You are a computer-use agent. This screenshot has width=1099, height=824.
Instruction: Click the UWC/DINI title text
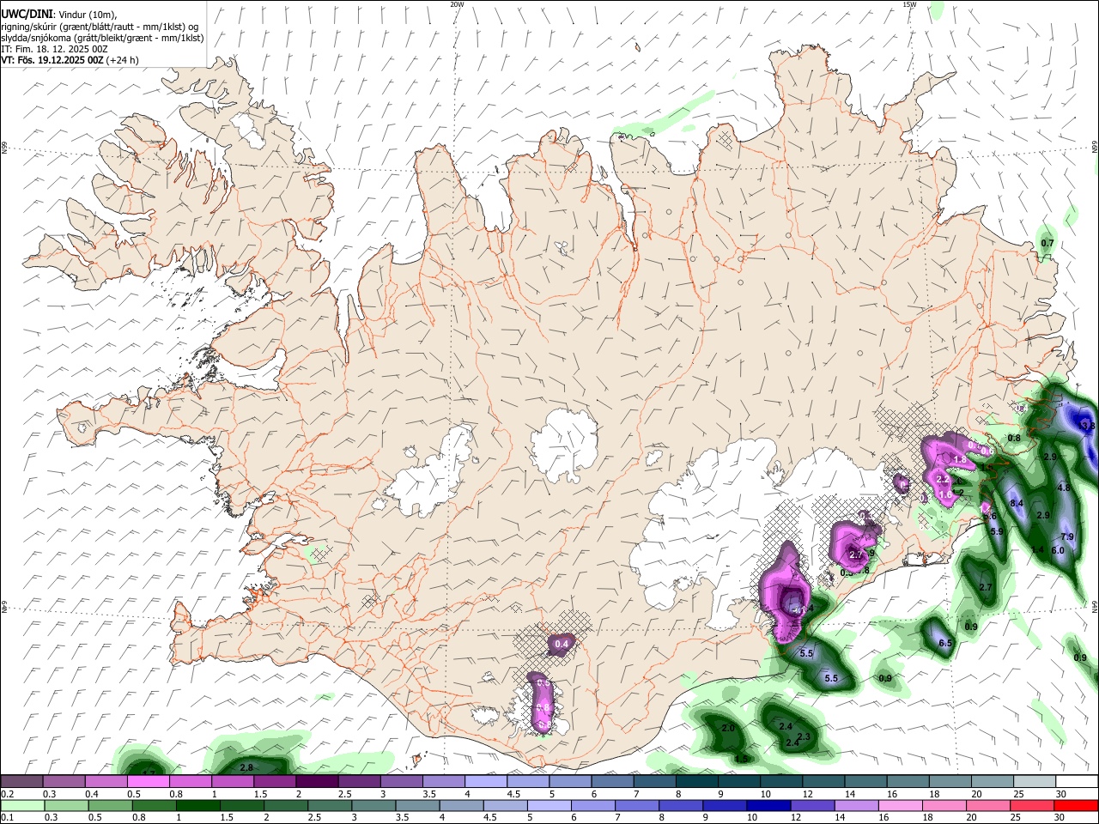tap(27, 13)
